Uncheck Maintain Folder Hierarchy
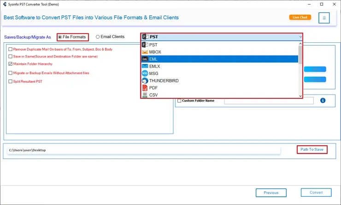This screenshot has width=341, height=205. 10,64
